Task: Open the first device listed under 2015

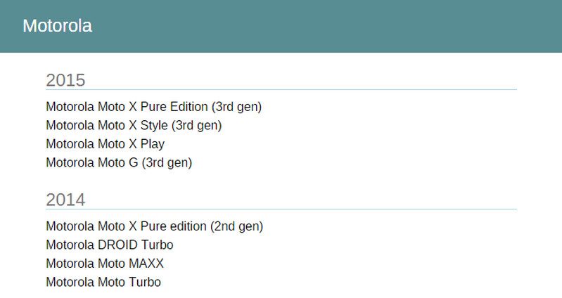Action: (x=153, y=107)
